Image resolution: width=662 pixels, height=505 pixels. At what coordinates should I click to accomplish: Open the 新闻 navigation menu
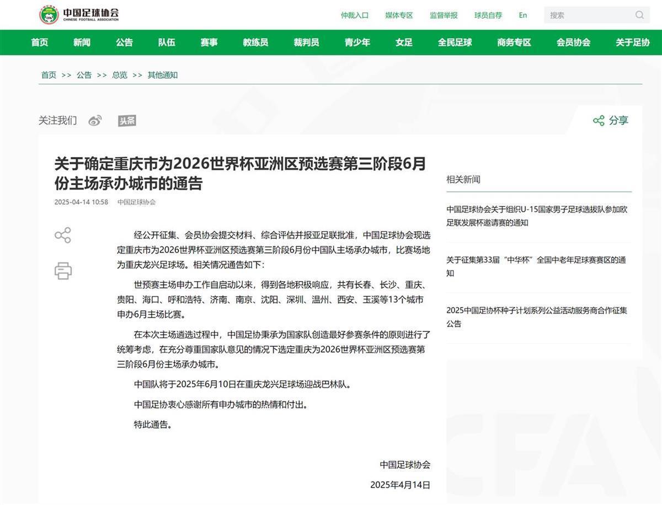[82, 42]
